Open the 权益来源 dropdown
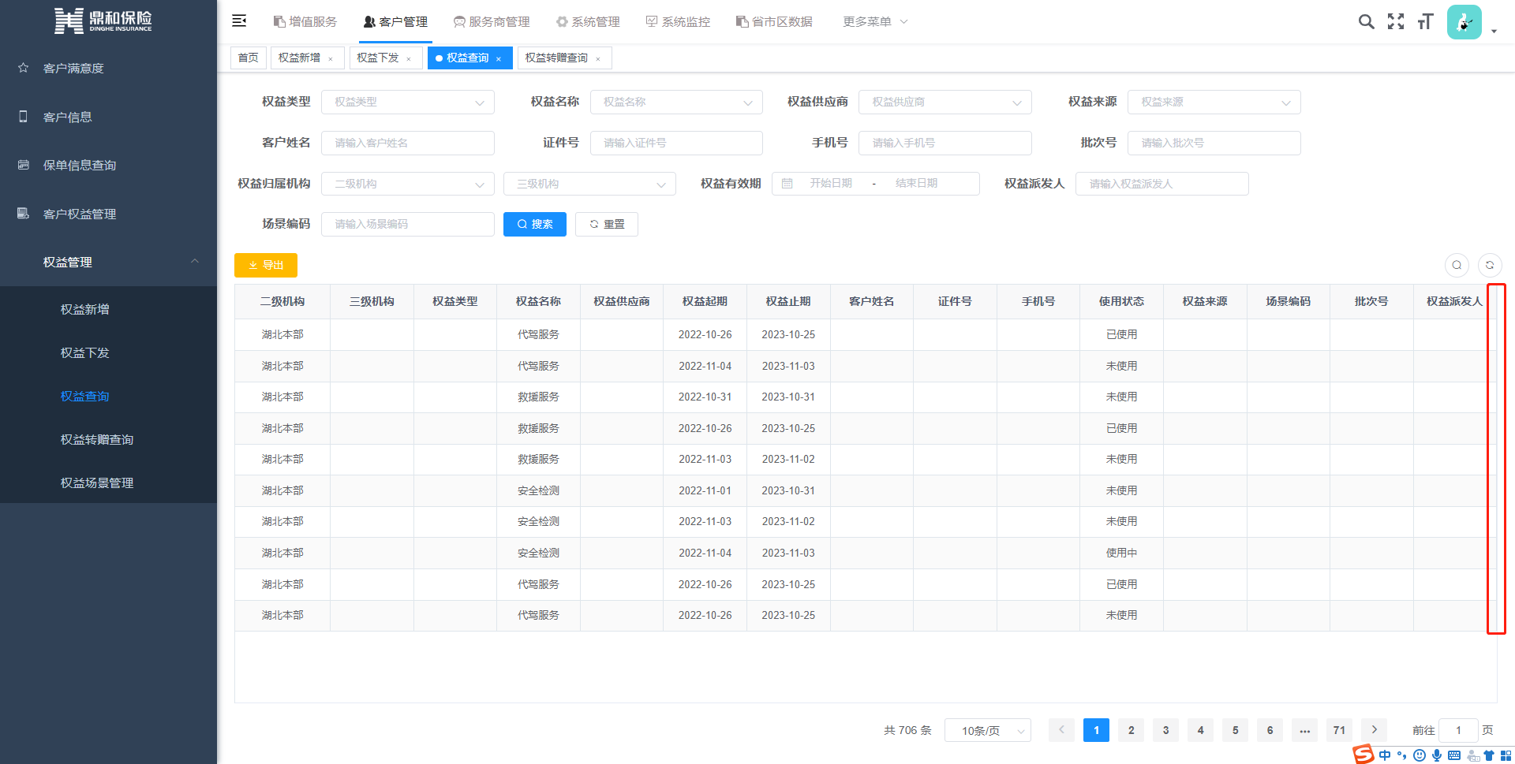 pos(1214,102)
